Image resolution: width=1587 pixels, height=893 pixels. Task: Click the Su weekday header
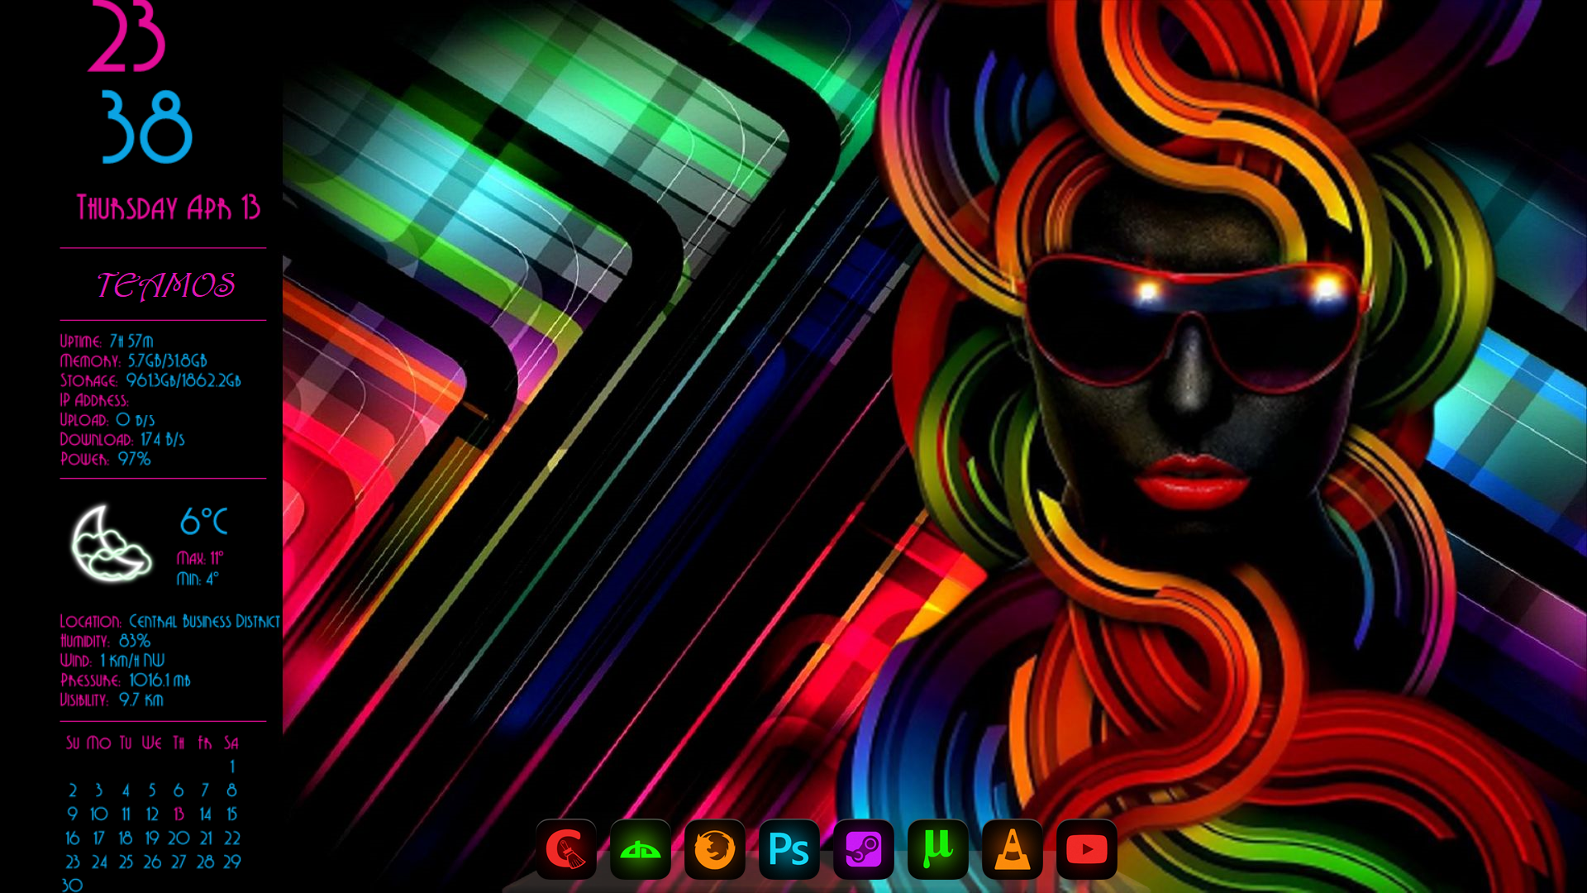coord(73,743)
